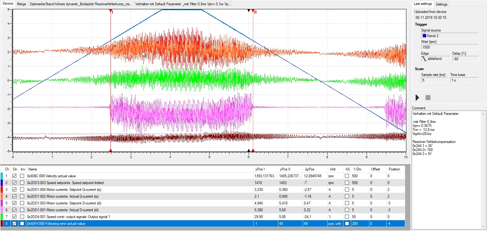This screenshot has height=231, width=487.
Task: Click the Name column header
Action: pos(33,169)
